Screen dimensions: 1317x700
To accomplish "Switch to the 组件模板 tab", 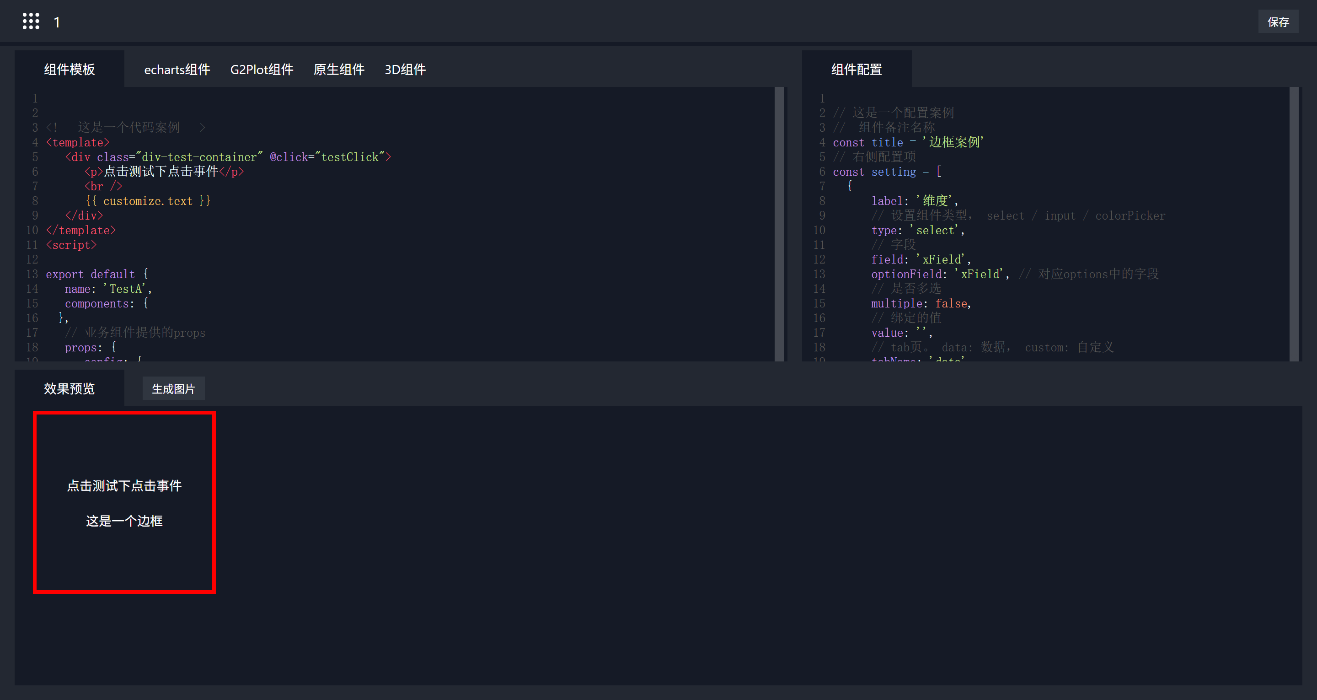I will (x=70, y=69).
